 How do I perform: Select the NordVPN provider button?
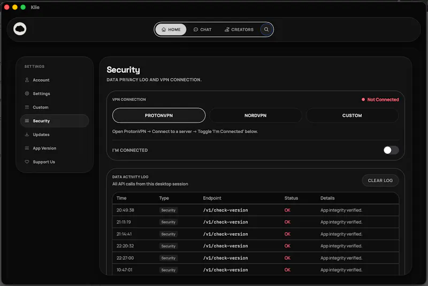[255, 115]
